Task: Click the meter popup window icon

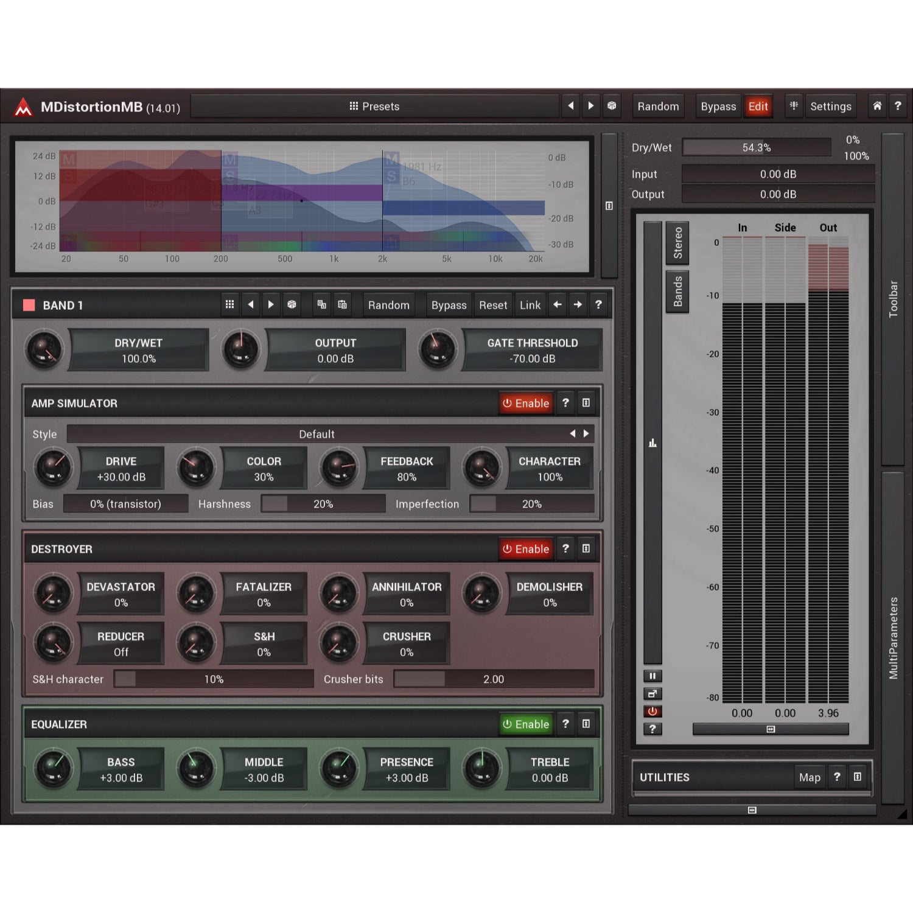Action: [652, 694]
